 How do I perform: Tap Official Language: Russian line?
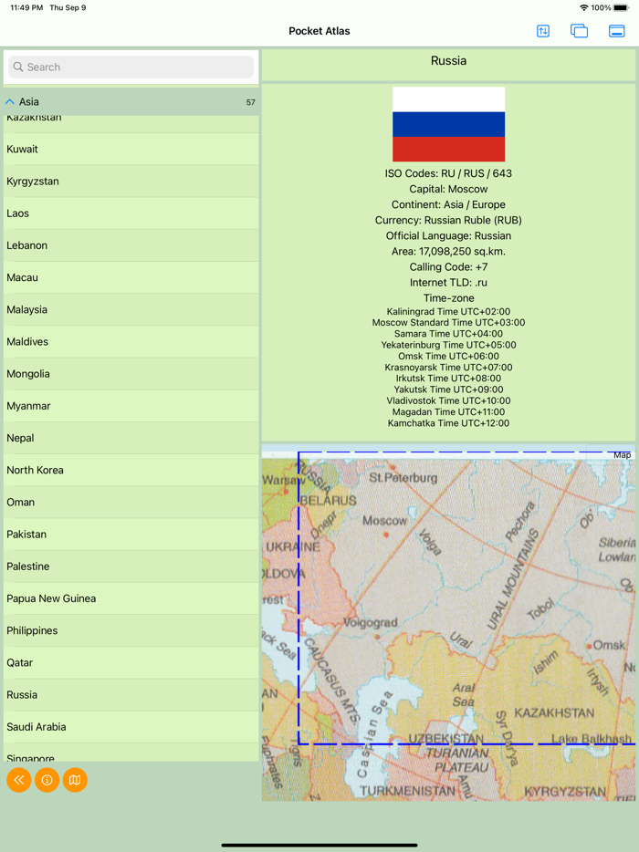[x=448, y=236]
